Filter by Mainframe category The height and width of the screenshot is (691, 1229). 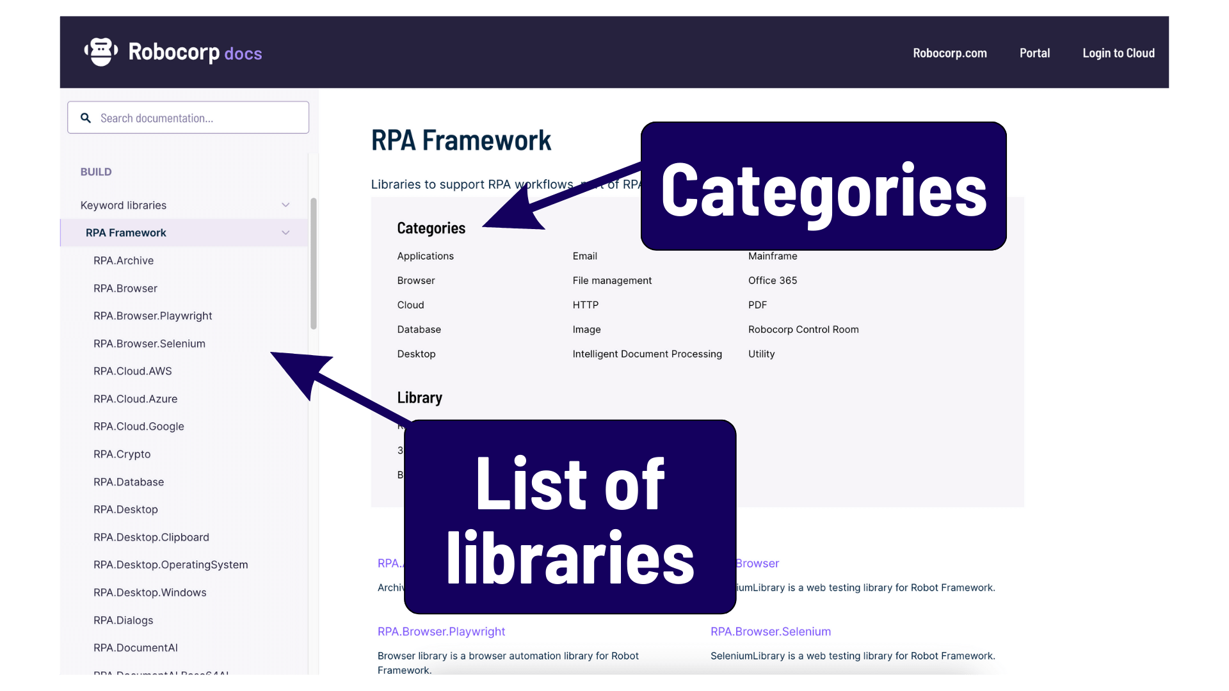click(x=773, y=256)
